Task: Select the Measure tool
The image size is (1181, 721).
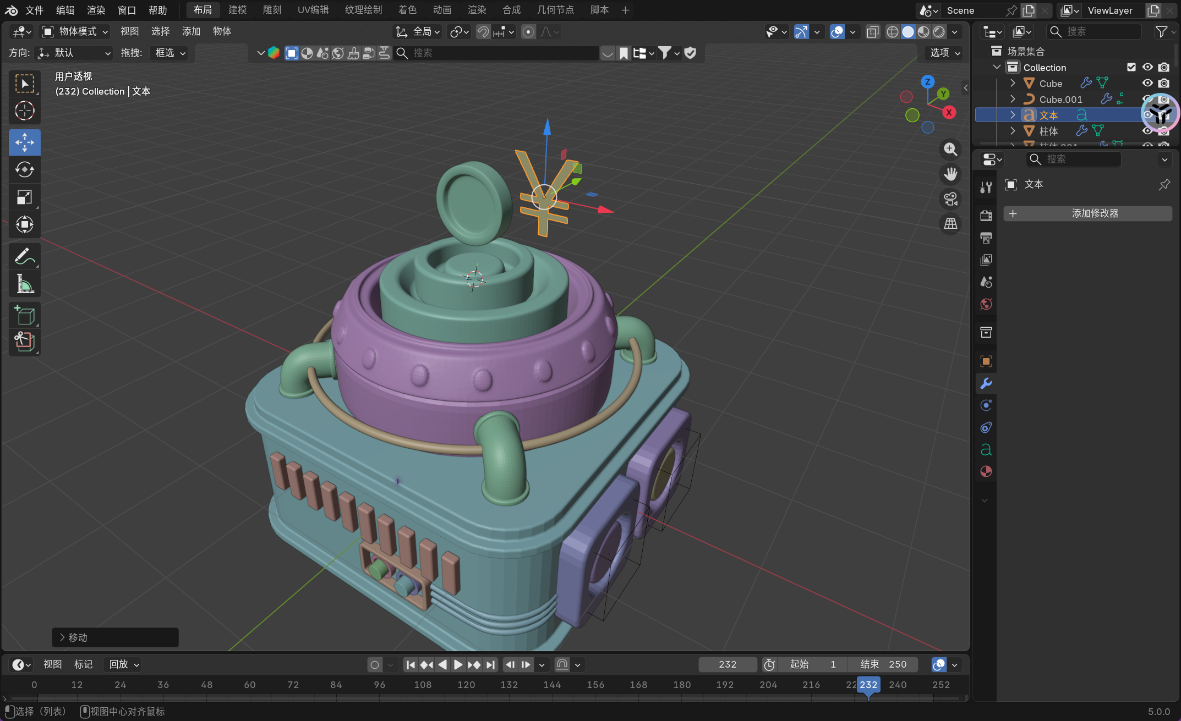Action: click(x=24, y=284)
